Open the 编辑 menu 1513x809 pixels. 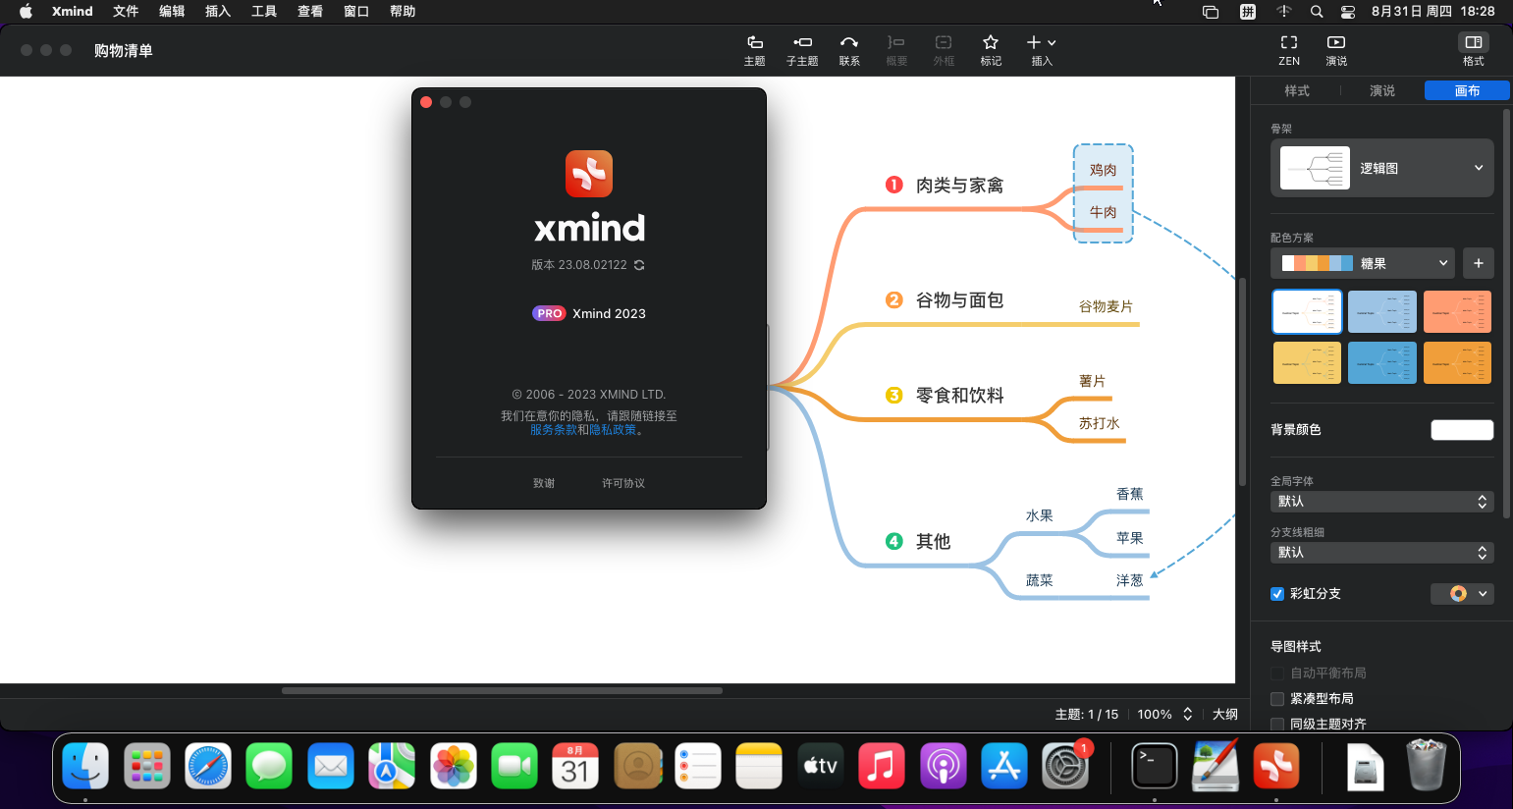pyautogui.click(x=172, y=12)
